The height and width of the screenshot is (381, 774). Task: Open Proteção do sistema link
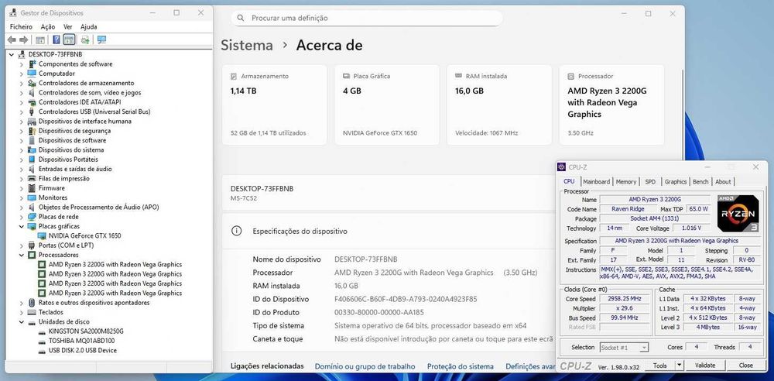pos(460,366)
